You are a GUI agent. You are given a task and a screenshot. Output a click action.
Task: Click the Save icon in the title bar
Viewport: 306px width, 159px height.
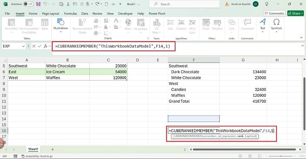(x=38, y=4)
